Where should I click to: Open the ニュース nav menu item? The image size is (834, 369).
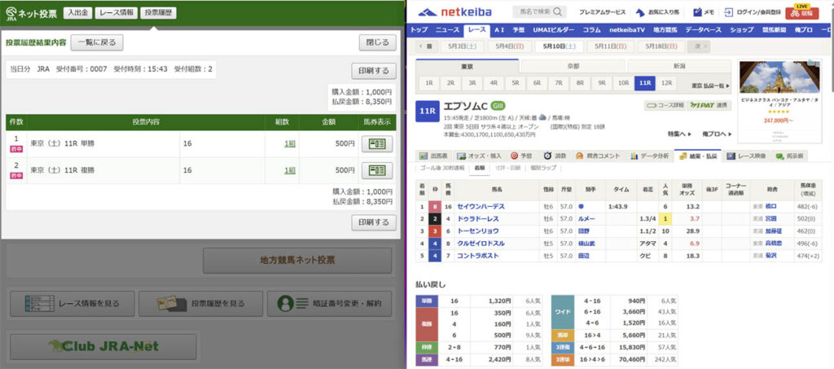pos(447,30)
